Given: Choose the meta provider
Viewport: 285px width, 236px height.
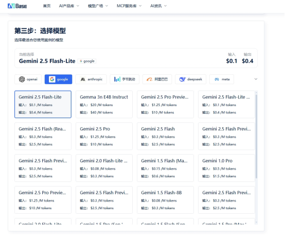Looking at the screenshot, I should pyautogui.click(x=222, y=79).
